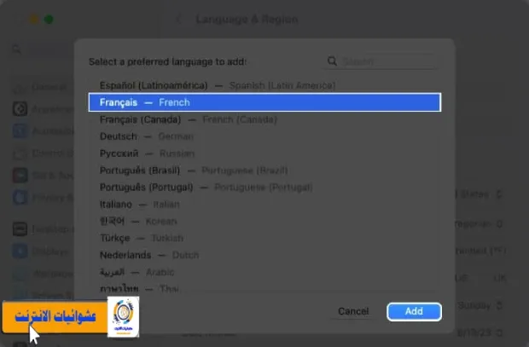This screenshot has width=529, height=347.
Task: Select Español (Latinoamérica) from the list
Action: point(264,85)
